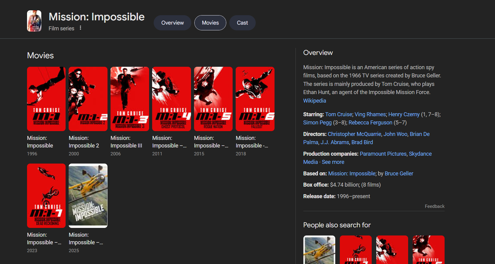Open the biplane thumbnail under People also search for

click(319, 250)
